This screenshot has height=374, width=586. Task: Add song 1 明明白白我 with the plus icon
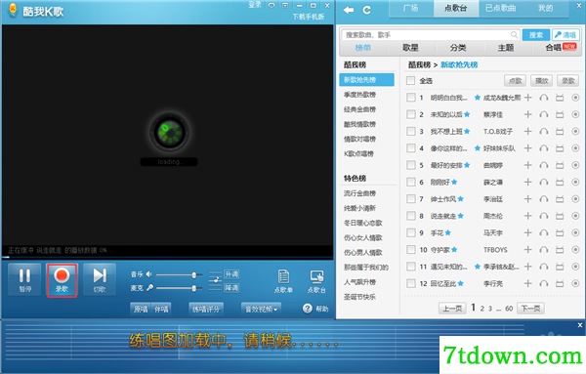(x=527, y=98)
